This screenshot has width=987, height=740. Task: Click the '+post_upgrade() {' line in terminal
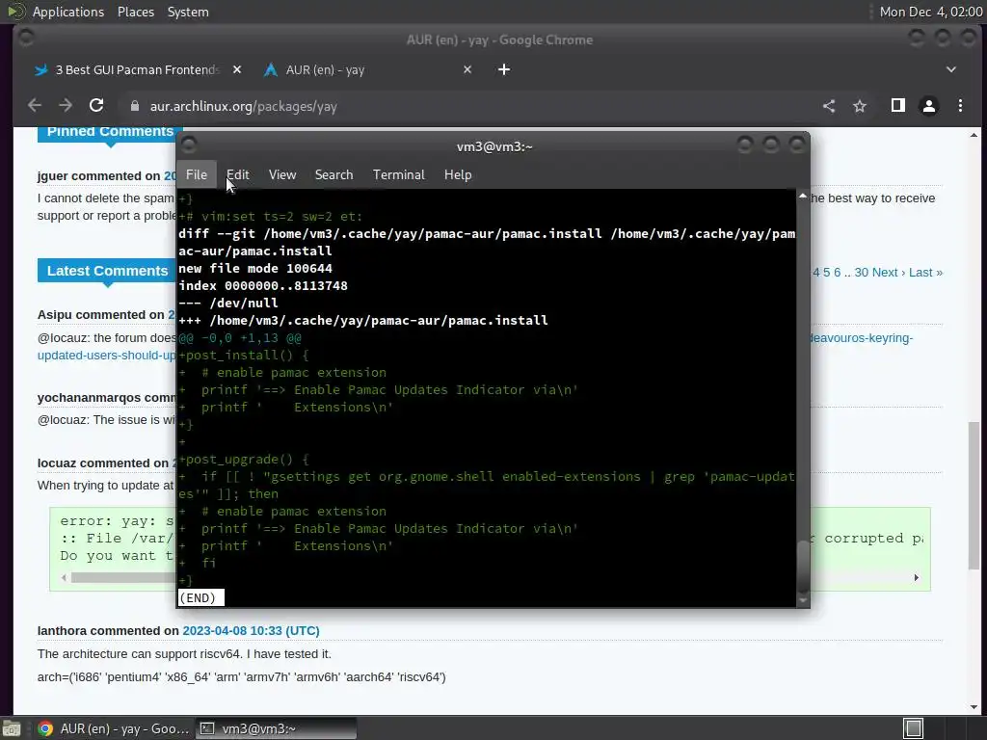tap(244, 460)
